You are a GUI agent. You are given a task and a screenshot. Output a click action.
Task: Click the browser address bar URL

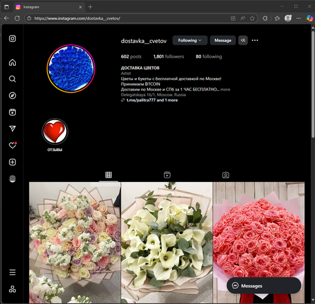77,18
